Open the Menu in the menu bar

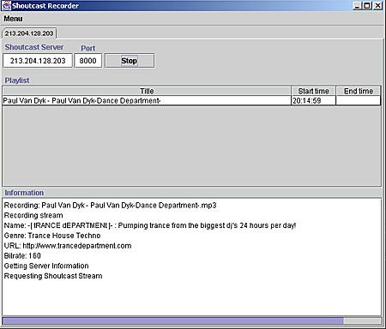pyautogui.click(x=13, y=19)
